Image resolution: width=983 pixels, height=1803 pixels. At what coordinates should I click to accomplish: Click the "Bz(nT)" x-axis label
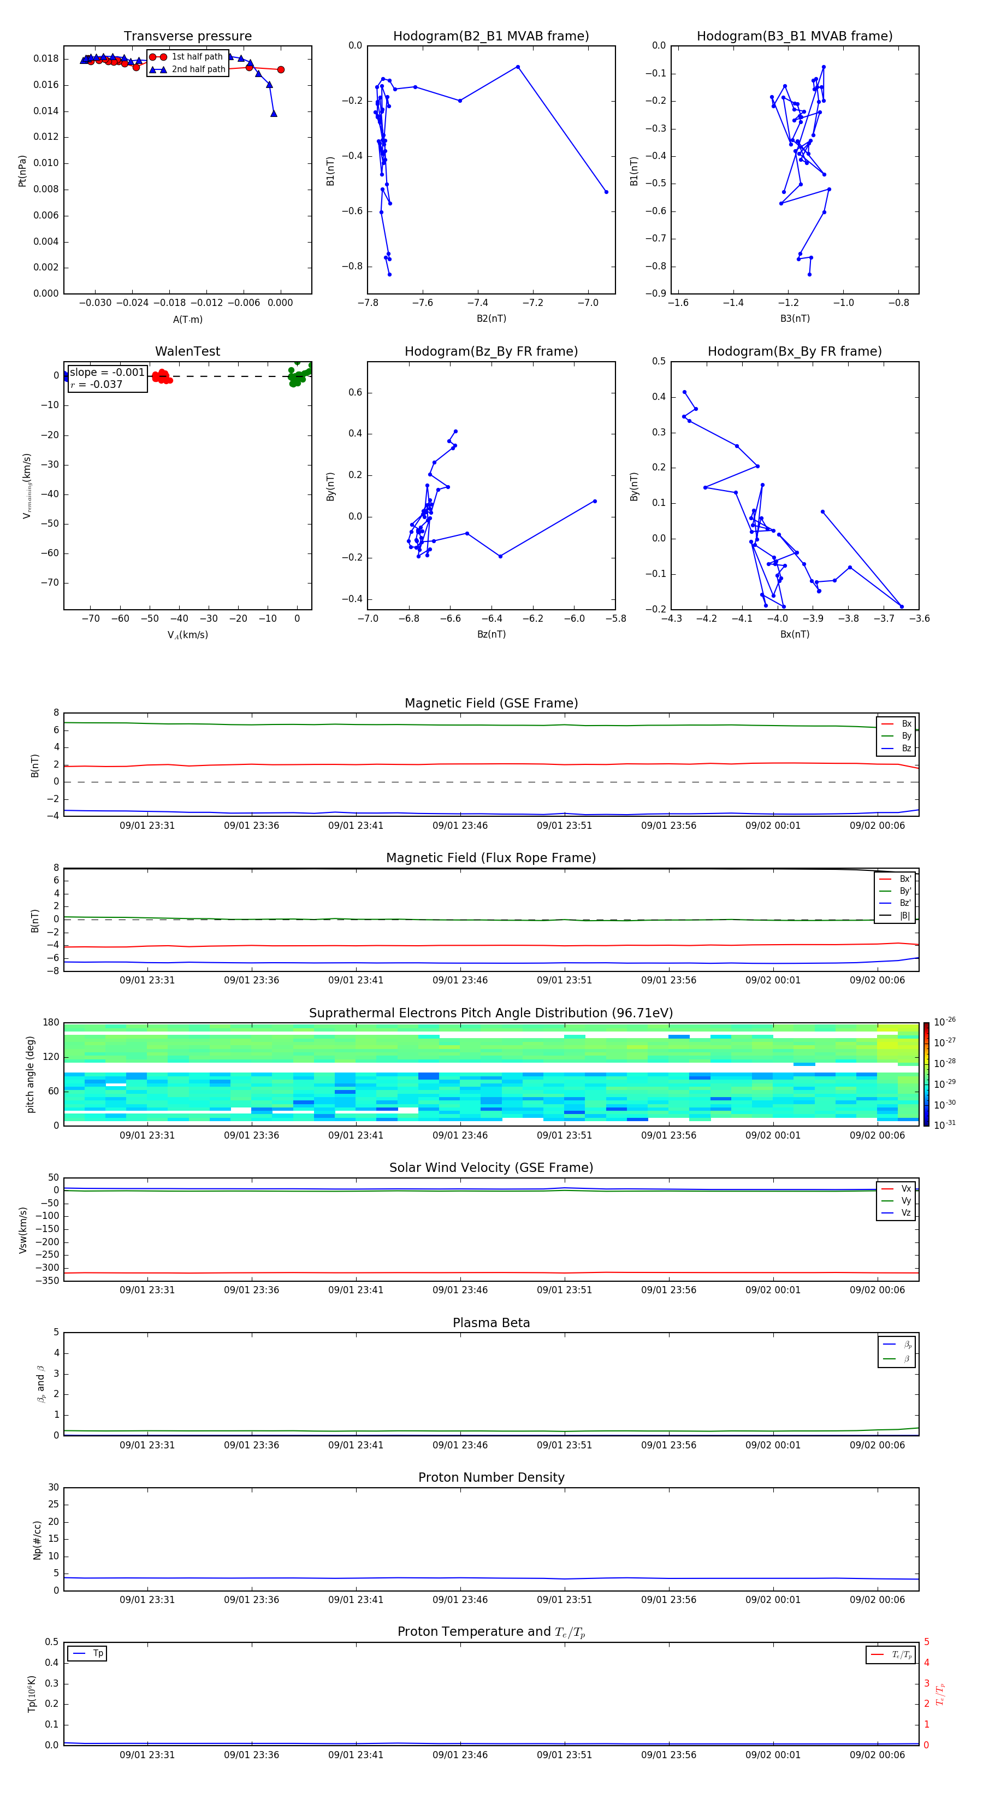tap(491, 634)
